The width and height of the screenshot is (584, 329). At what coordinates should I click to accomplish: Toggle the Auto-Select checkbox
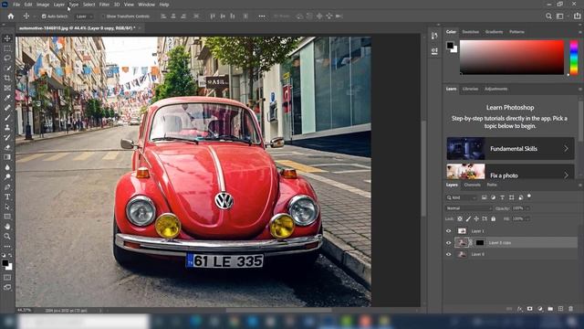point(44,16)
